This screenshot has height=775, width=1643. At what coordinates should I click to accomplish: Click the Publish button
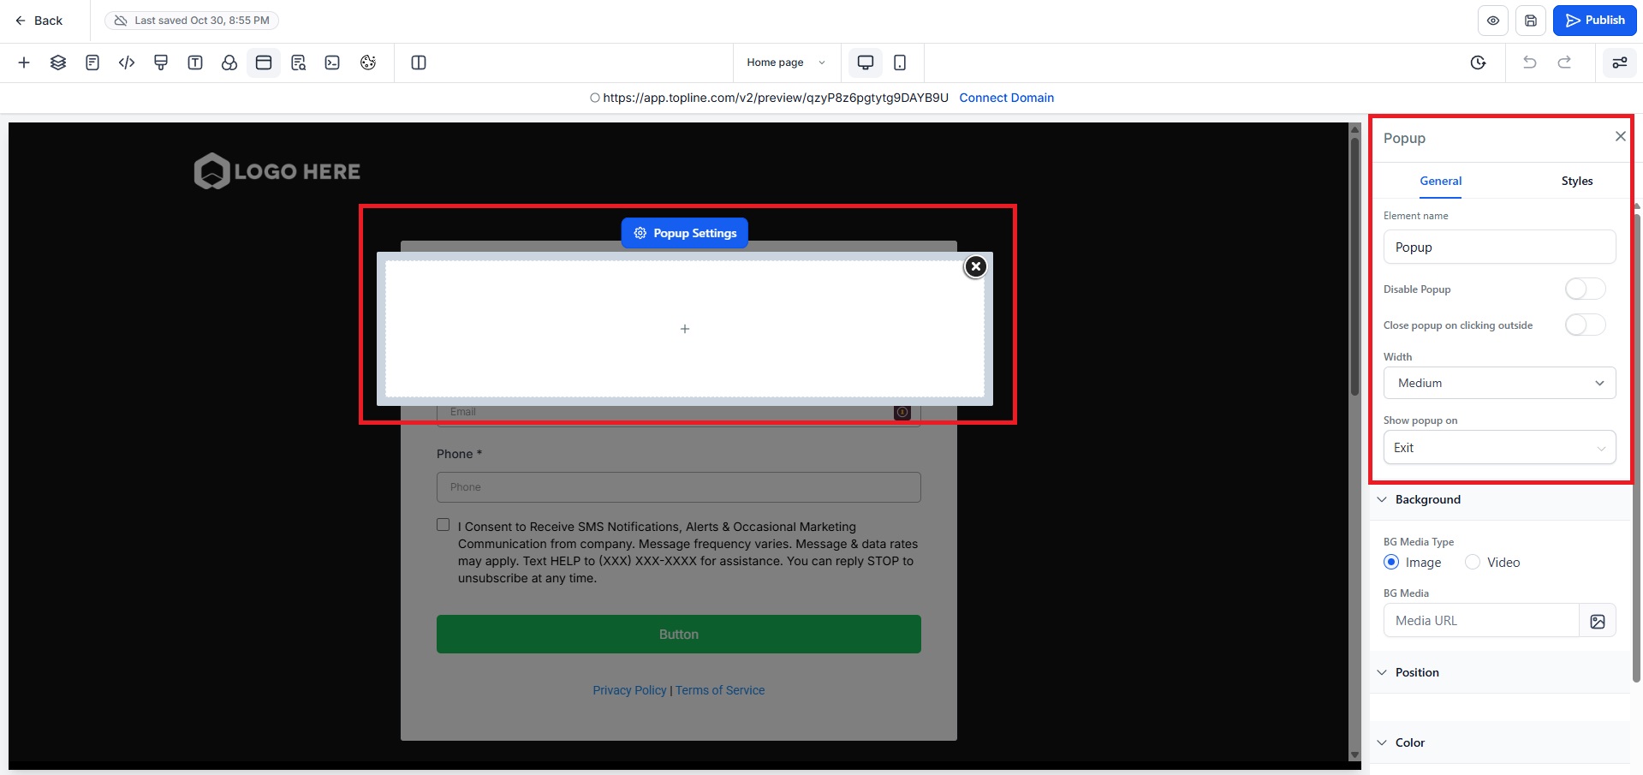coord(1595,21)
